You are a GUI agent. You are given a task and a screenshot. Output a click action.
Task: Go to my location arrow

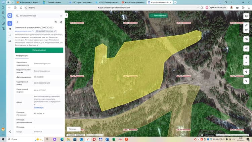pos(246,81)
